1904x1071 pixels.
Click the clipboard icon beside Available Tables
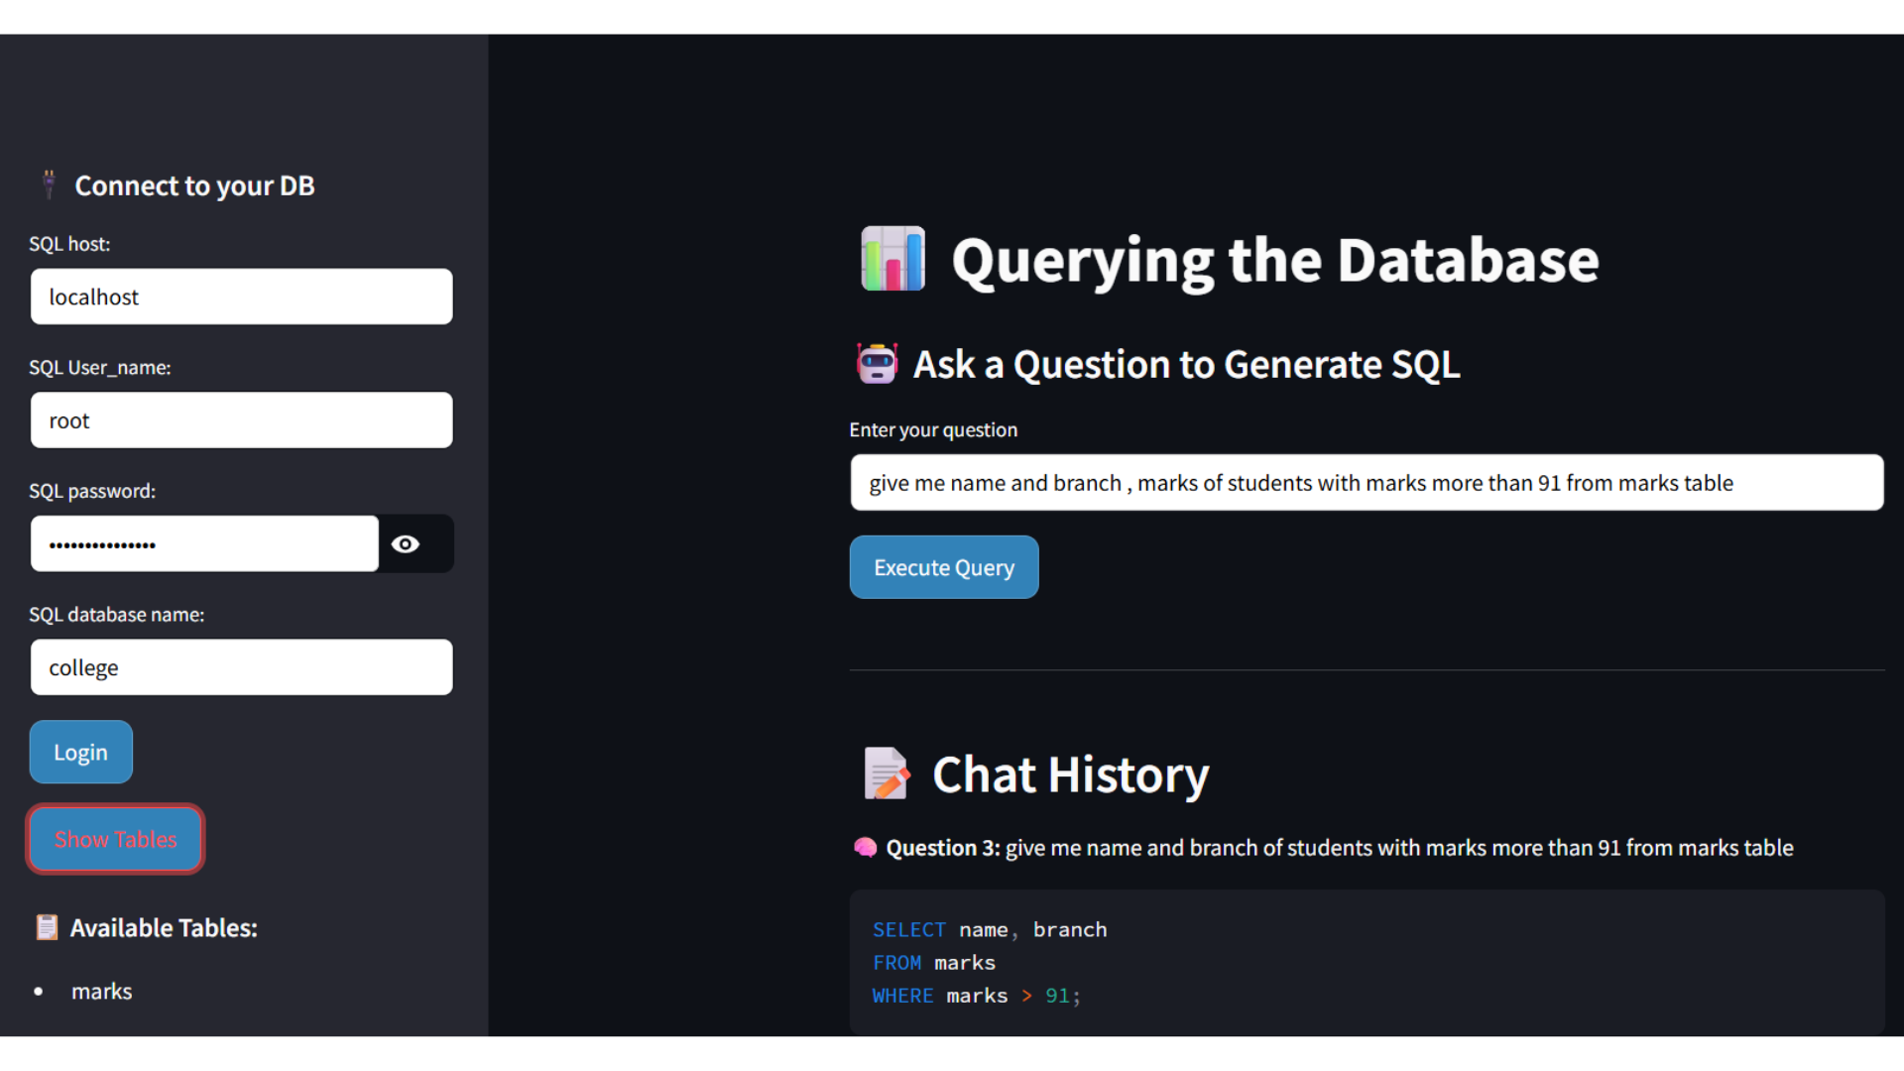[47, 927]
